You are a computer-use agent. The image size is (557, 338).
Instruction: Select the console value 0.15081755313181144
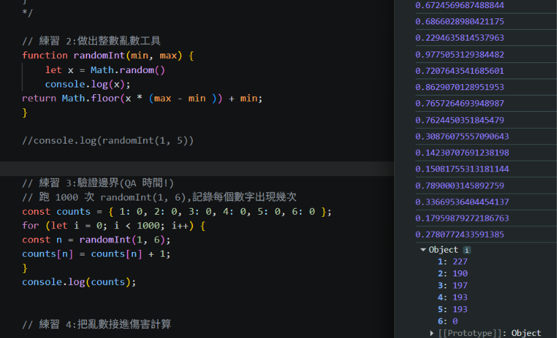462,169
